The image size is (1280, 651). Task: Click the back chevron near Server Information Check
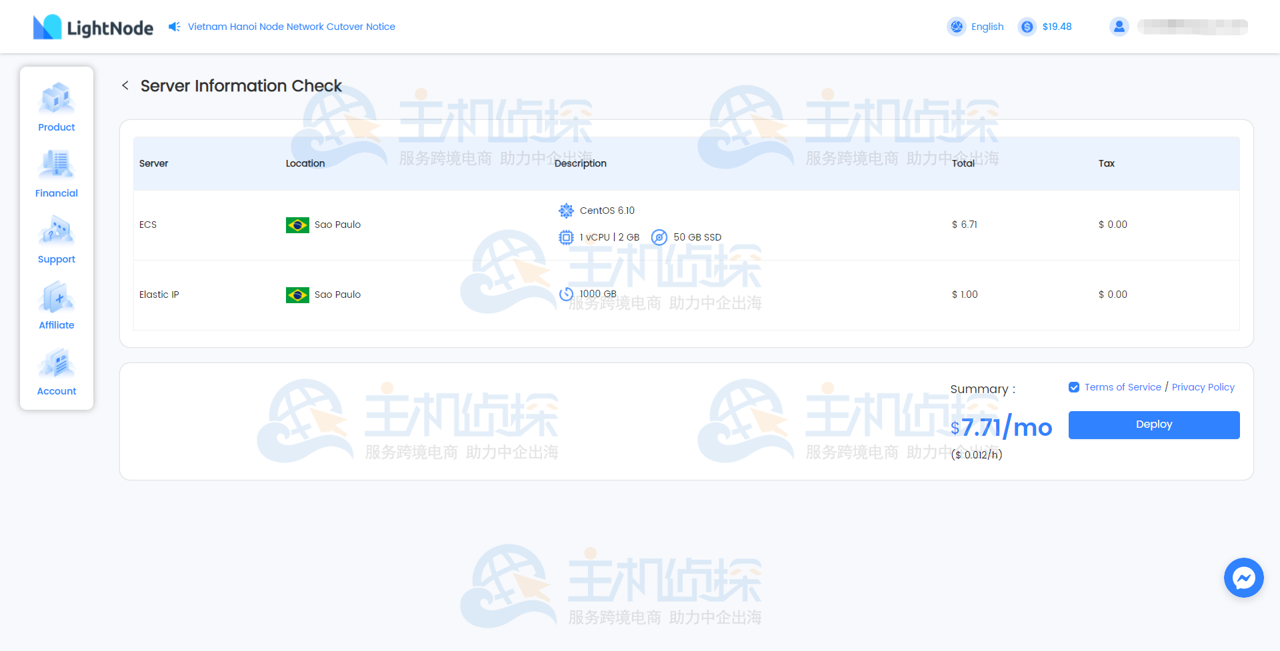point(125,86)
